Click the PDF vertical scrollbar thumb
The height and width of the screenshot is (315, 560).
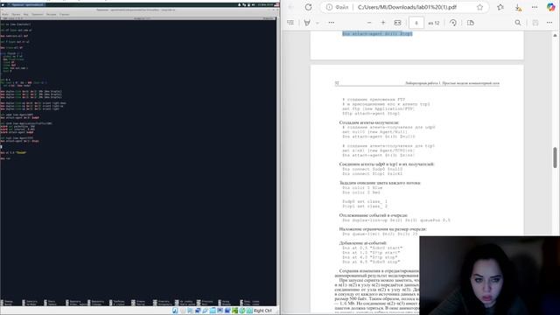(555, 157)
